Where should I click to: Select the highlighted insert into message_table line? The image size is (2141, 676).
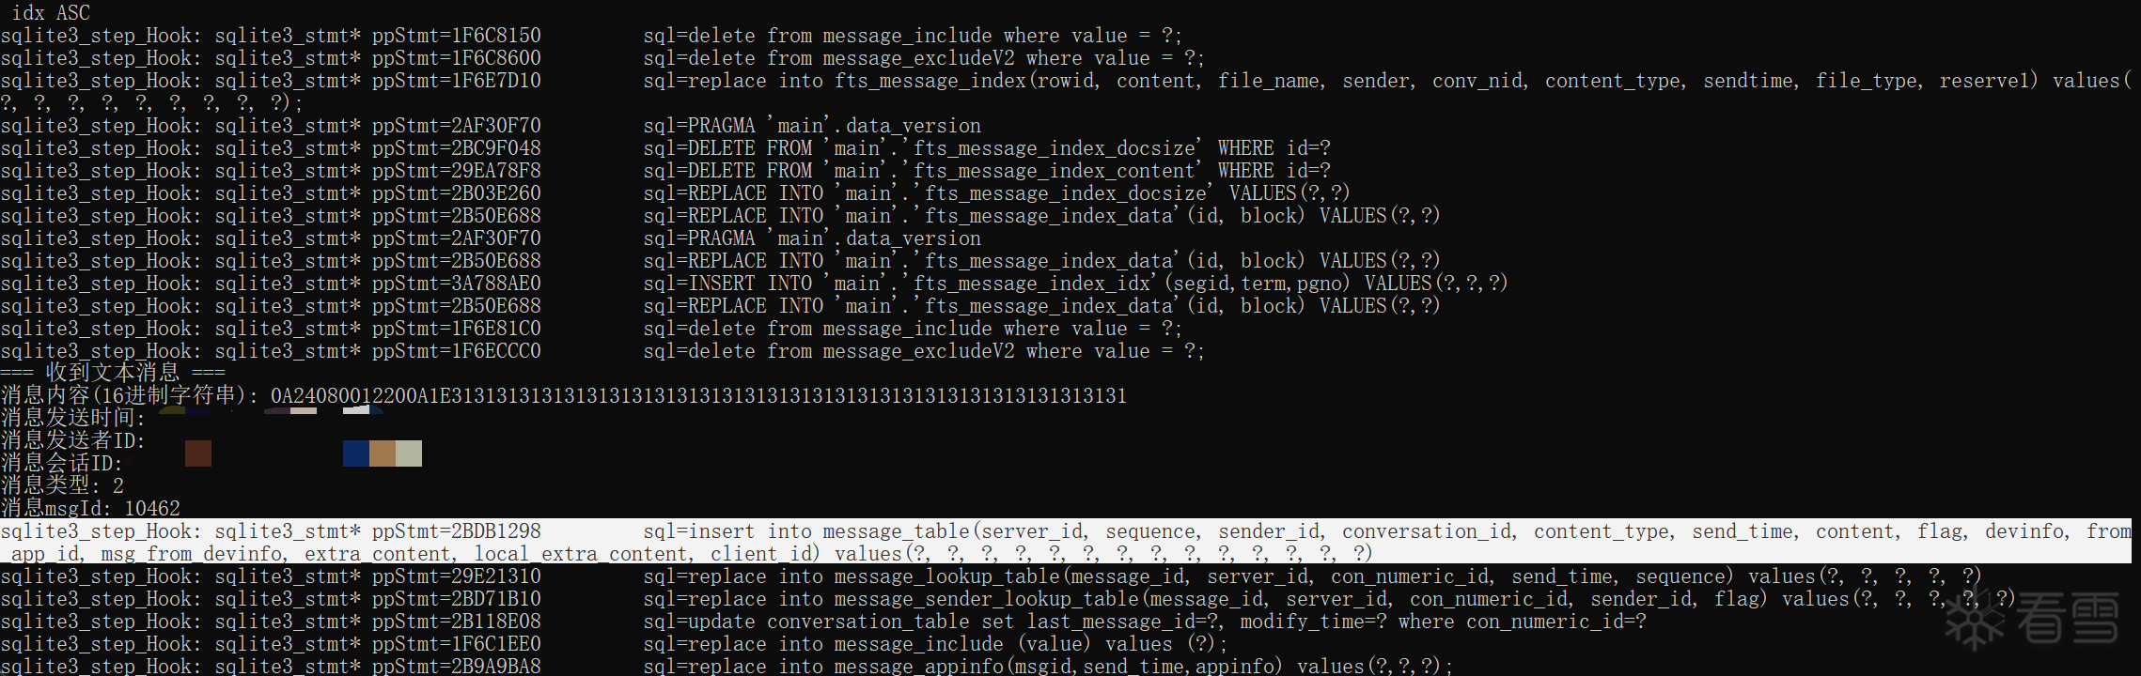(1066, 542)
